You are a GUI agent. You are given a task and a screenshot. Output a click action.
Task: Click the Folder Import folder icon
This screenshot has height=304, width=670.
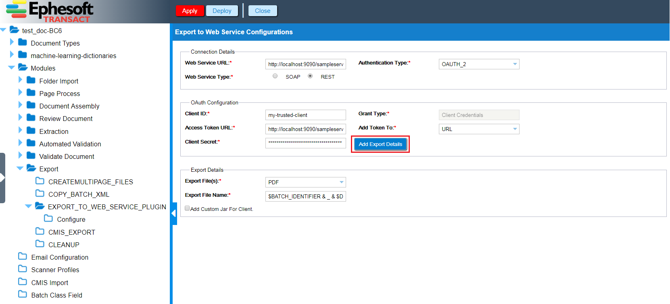coord(31,80)
